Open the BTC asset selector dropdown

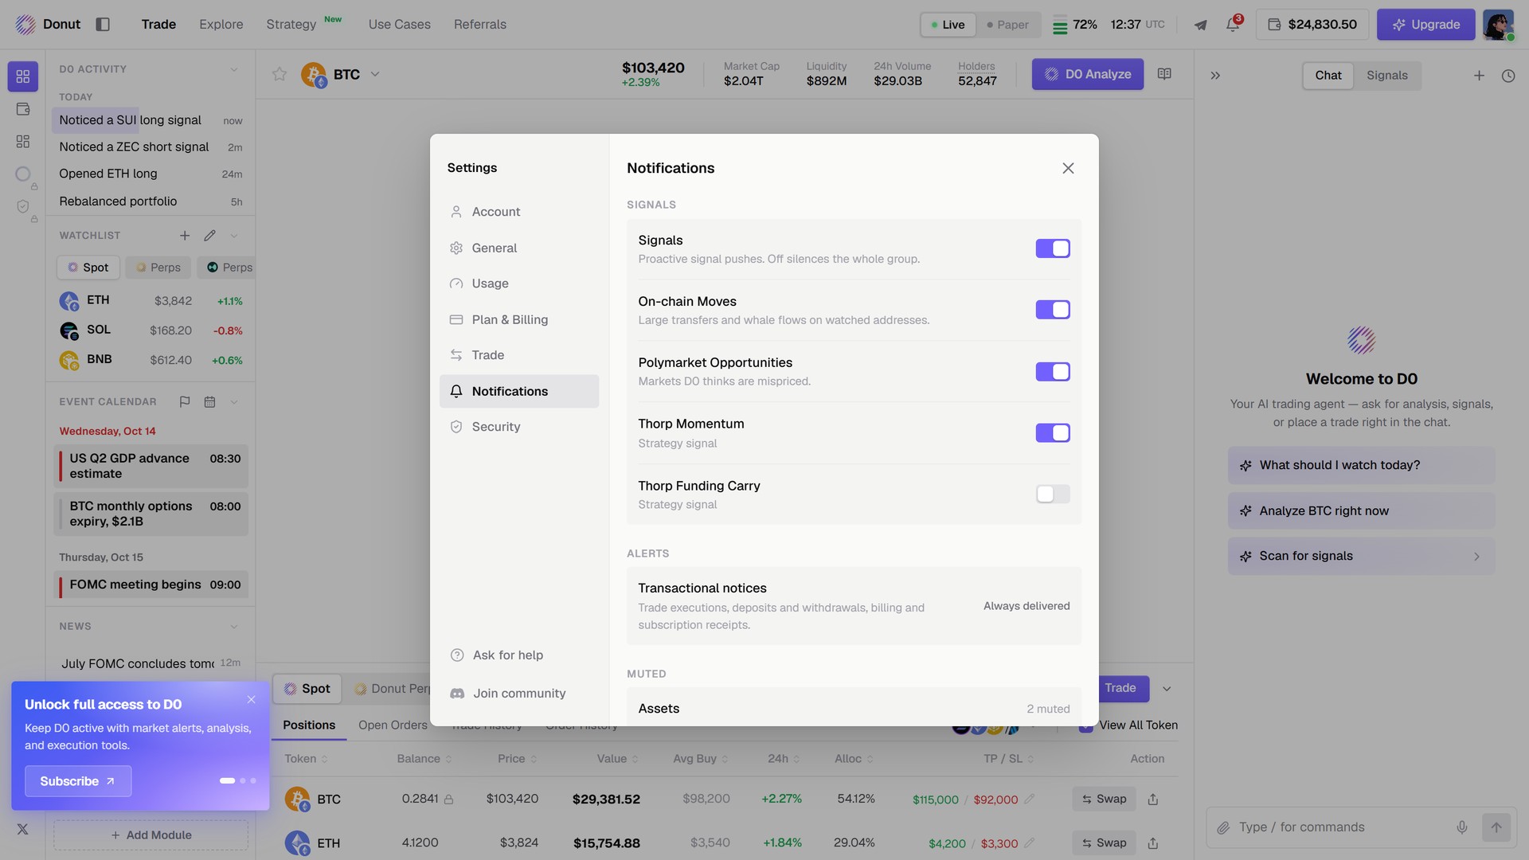(x=375, y=74)
